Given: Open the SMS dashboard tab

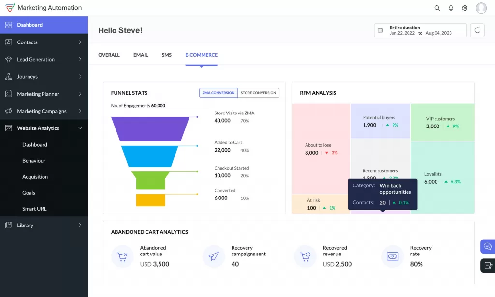Looking at the screenshot, I should coord(166,55).
